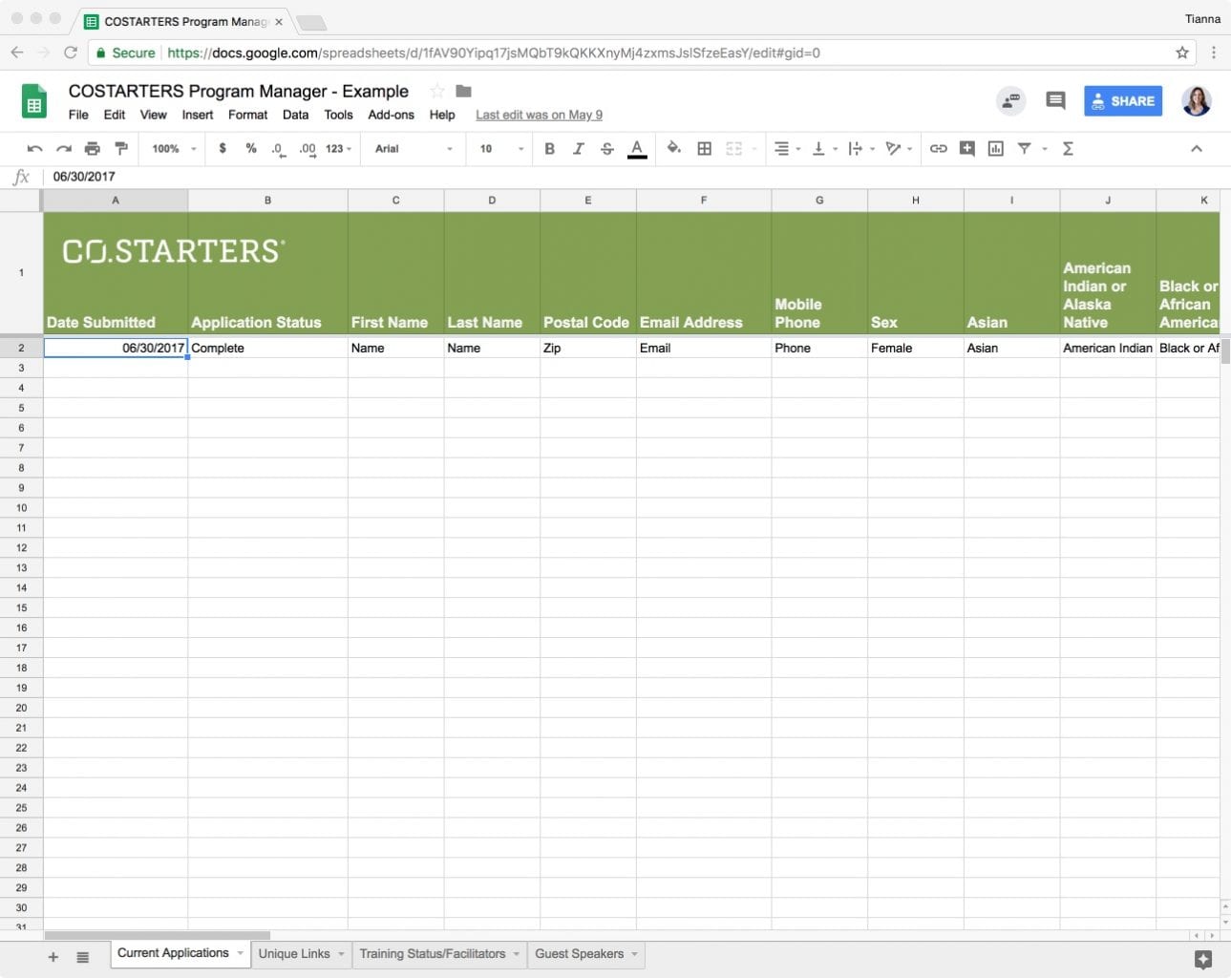The height and width of the screenshot is (978, 1231).
Task: Click the horizontal scrollbar thumb
Action: click(158, 935)
